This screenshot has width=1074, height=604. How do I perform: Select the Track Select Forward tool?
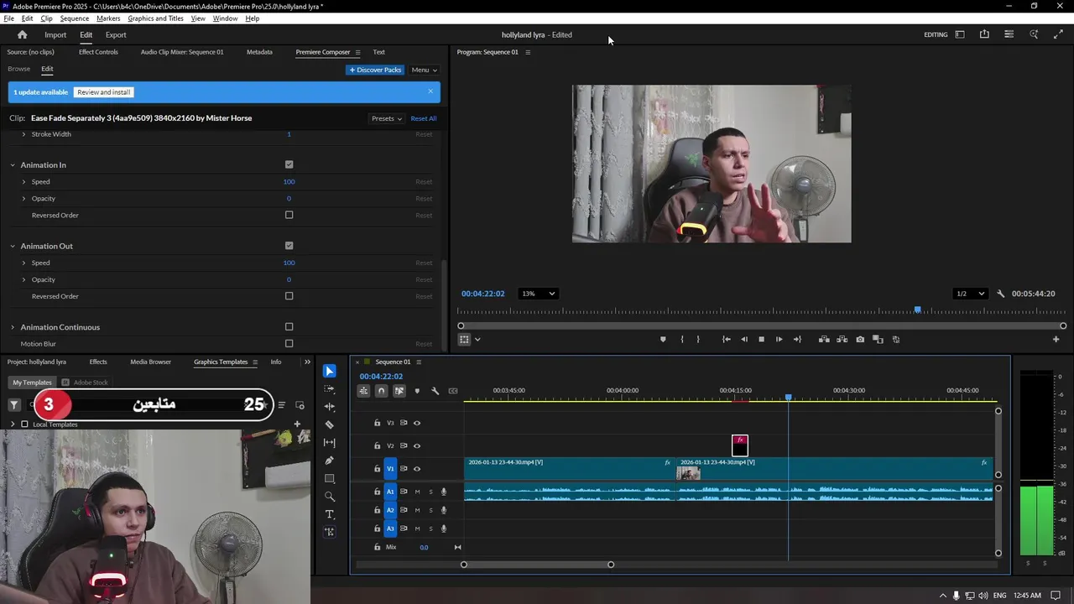pyautogui.click(x=330, y=389)
